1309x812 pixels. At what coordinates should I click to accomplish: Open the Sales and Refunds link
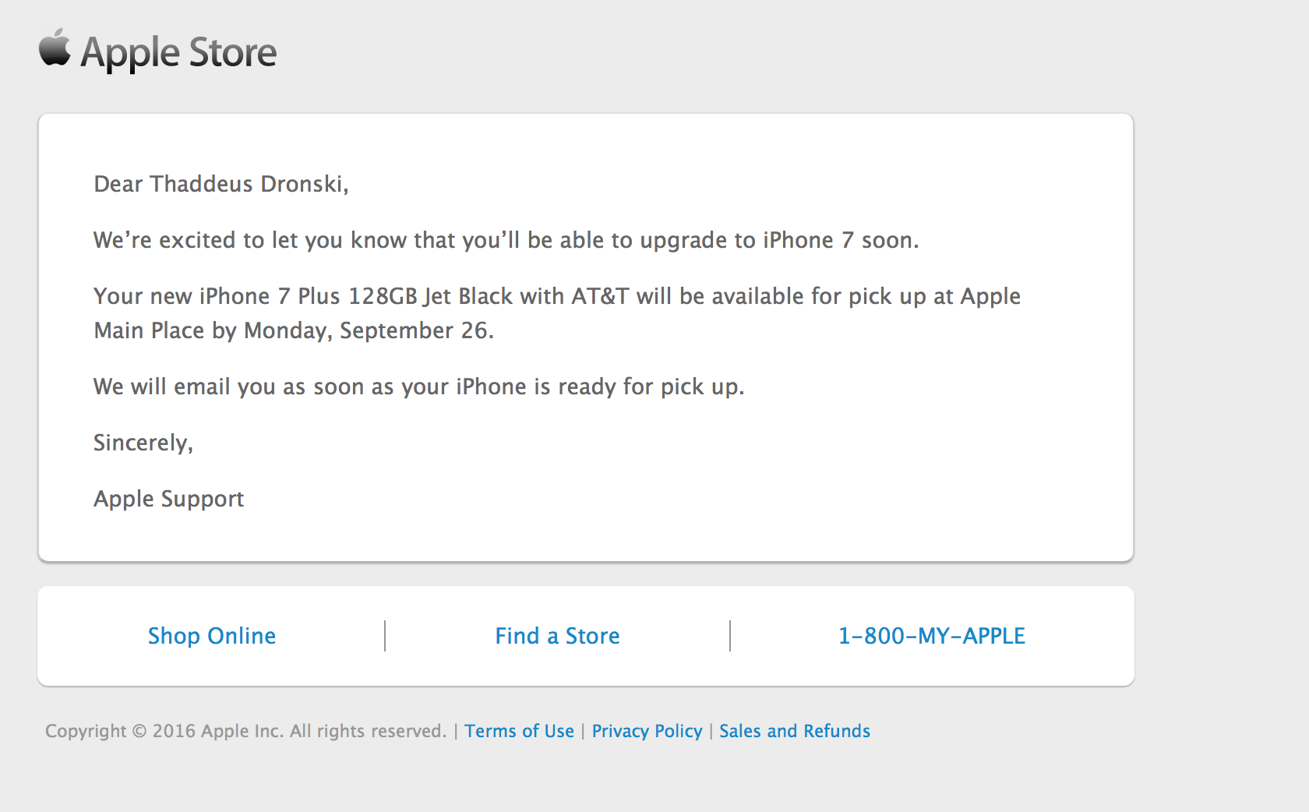click(794, 731)
